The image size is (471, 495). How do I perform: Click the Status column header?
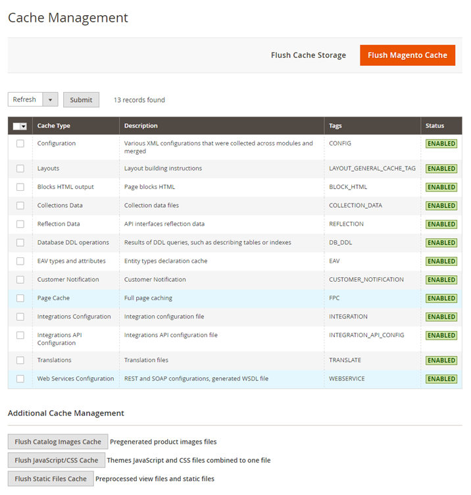(x=435, y=126)
